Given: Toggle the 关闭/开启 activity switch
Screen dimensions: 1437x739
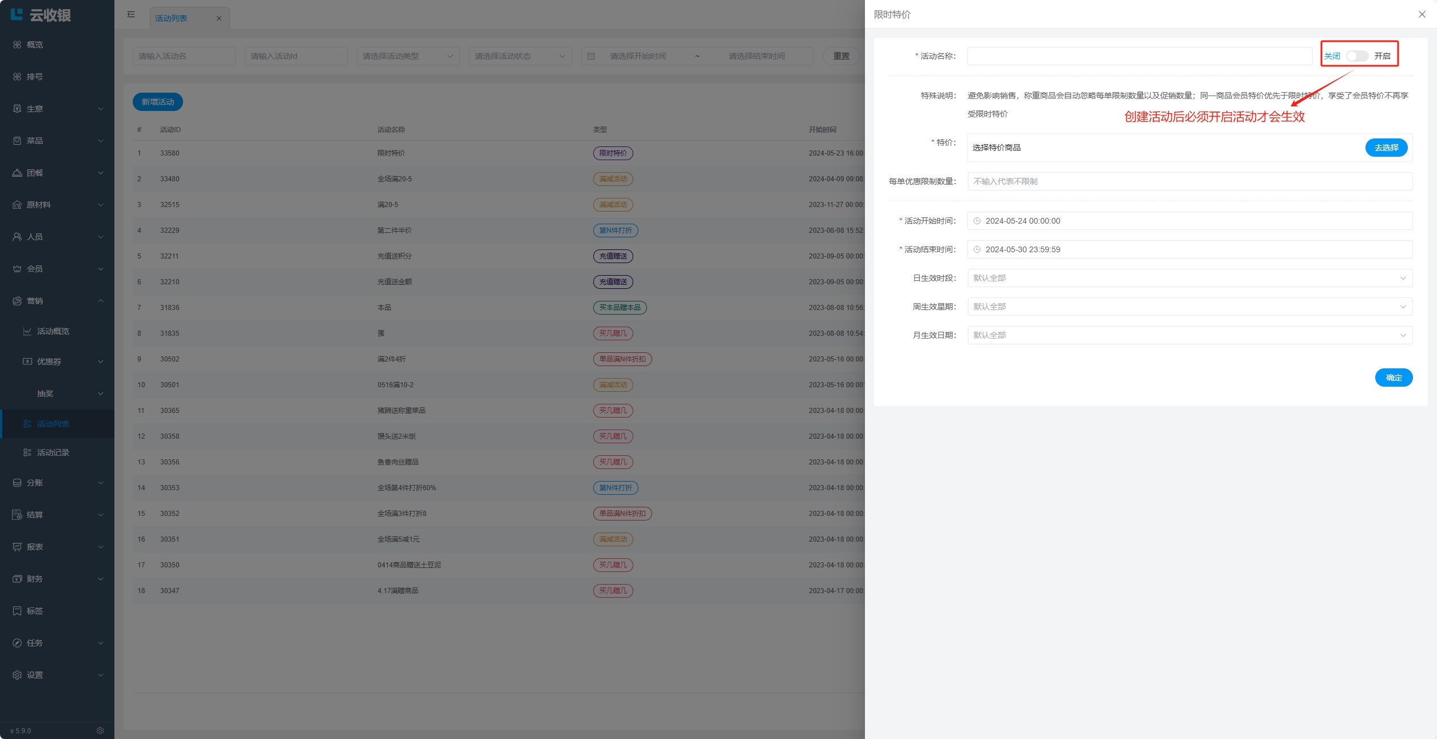Looking at the screenshot, I should coord(1357,56).
